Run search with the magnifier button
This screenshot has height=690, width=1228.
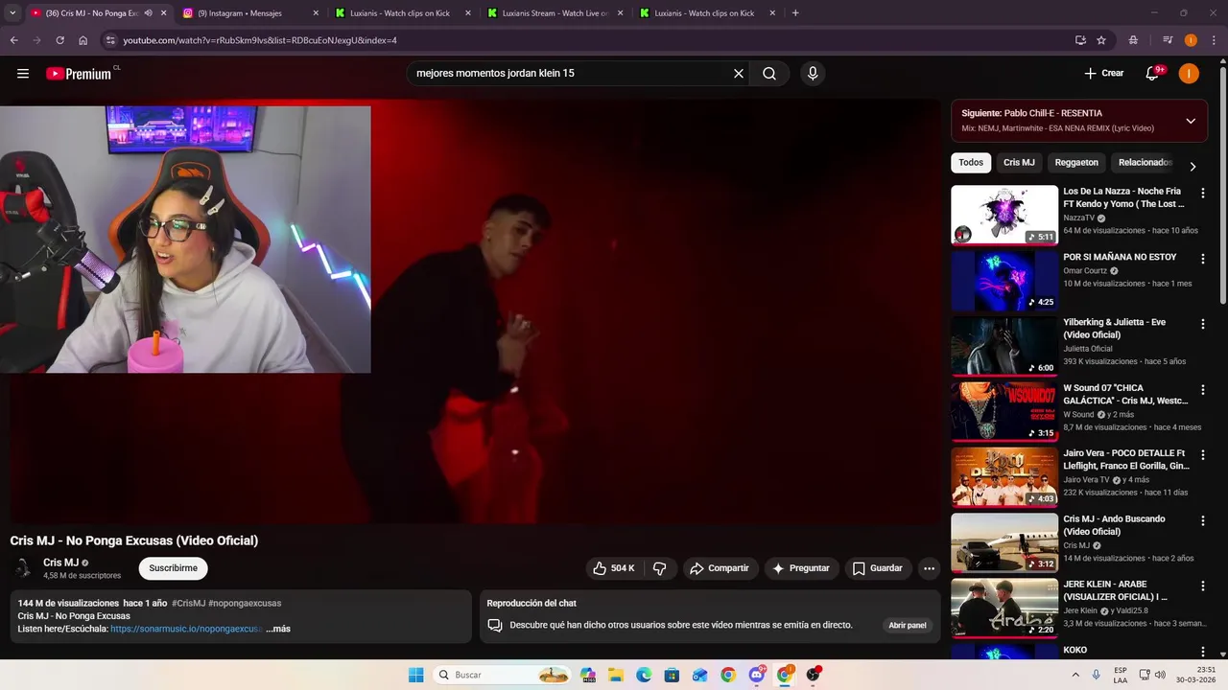tap(769, 74)
